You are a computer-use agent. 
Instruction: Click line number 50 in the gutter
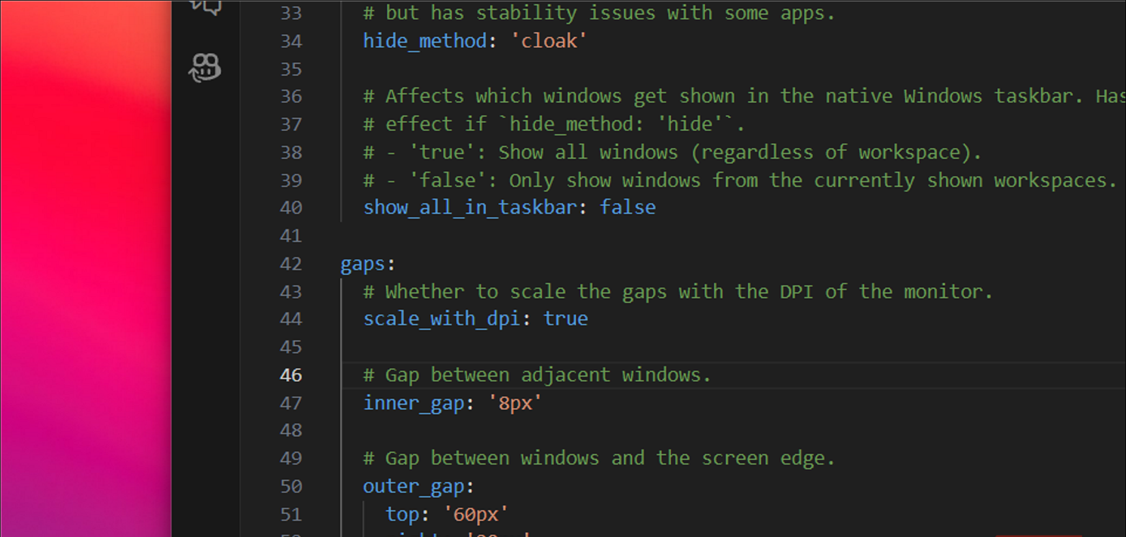pos(291,487)
